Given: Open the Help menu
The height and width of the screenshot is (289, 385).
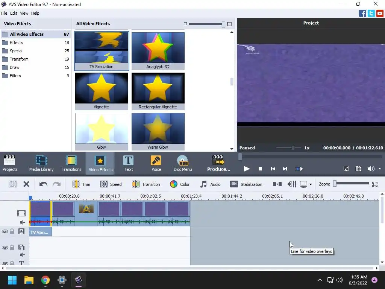Looking at the screenshot, I should (35, 13).
